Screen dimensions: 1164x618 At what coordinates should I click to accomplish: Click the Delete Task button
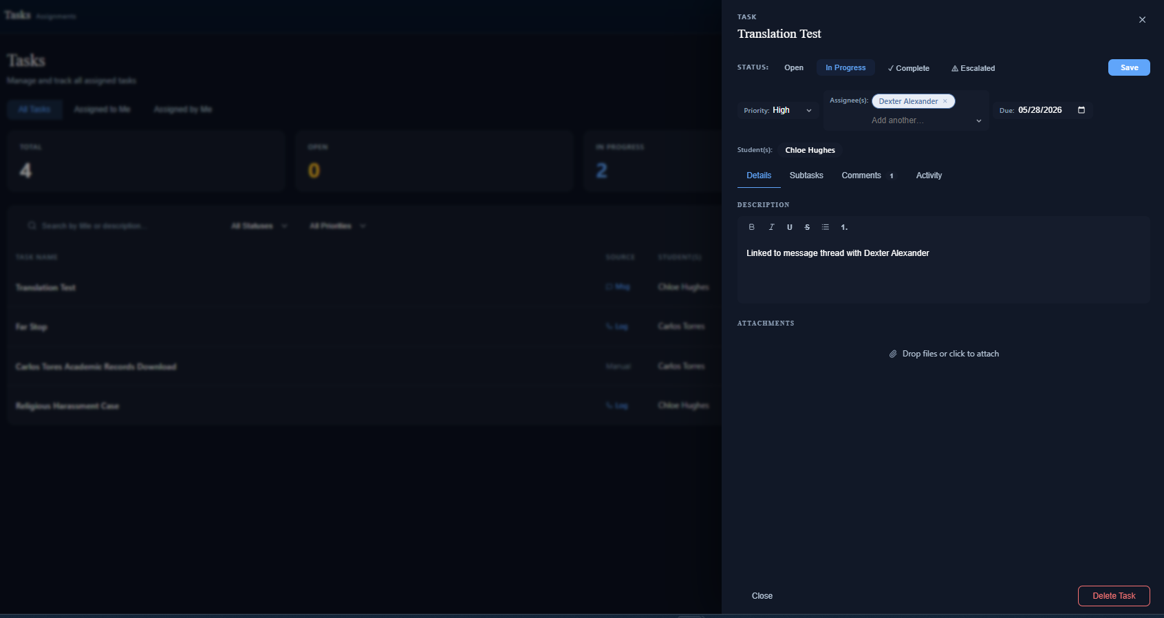click(1114, 596)
